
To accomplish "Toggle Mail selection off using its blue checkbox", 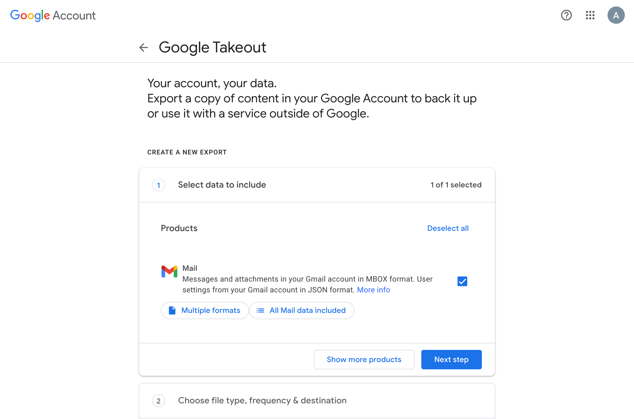I will click(x=462, y=281).
